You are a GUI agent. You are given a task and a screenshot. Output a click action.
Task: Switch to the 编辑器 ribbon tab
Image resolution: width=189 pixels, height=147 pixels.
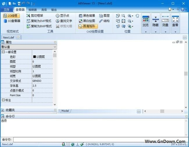[x=33, y=10]
